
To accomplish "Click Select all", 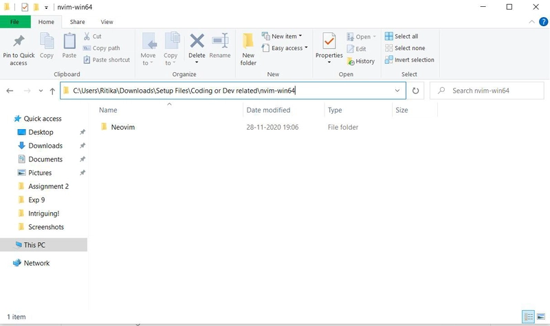I will (x=401, y=36).
